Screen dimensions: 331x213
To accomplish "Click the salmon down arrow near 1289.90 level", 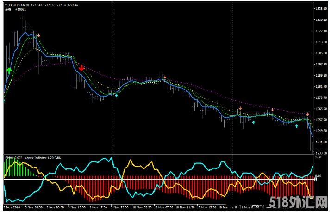I will click(164, 77).
